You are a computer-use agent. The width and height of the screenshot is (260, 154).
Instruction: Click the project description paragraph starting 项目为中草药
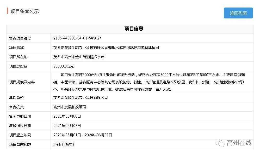(149, 82)
